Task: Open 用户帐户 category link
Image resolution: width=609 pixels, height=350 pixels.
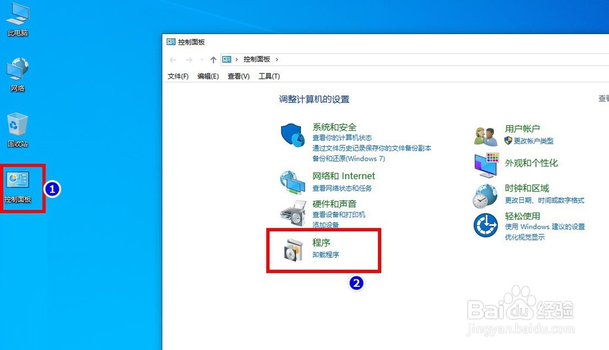Action: pos(523,129)
